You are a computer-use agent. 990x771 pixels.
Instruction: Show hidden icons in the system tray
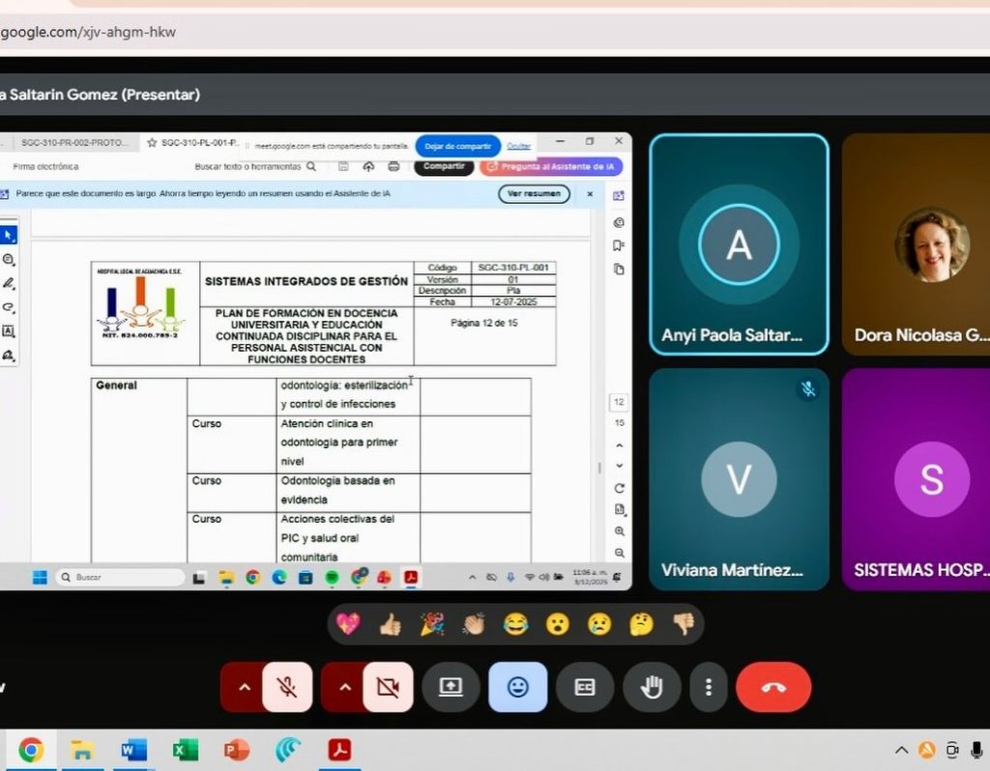click(901, 750)
